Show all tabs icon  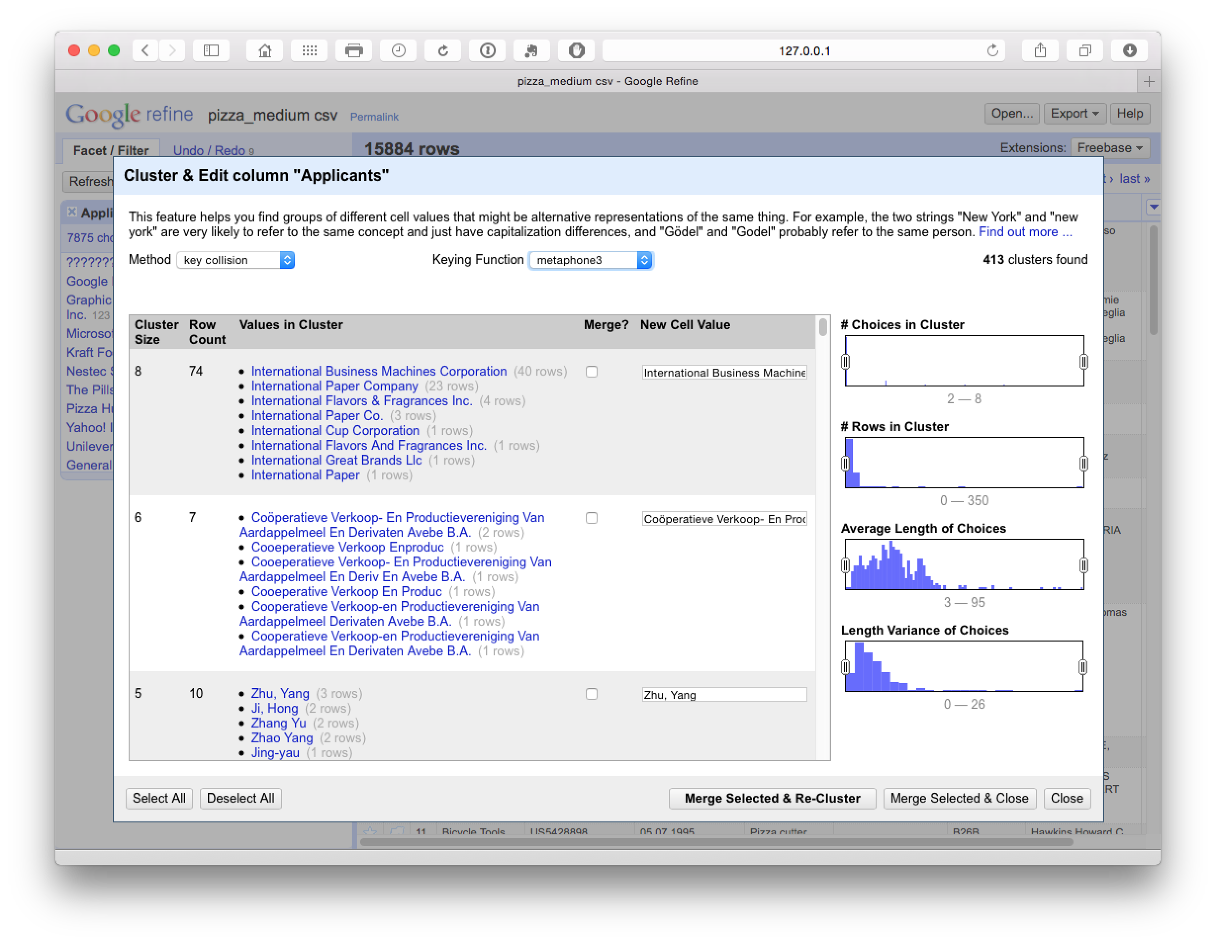pyautogui.click(x=1084, y=50)
